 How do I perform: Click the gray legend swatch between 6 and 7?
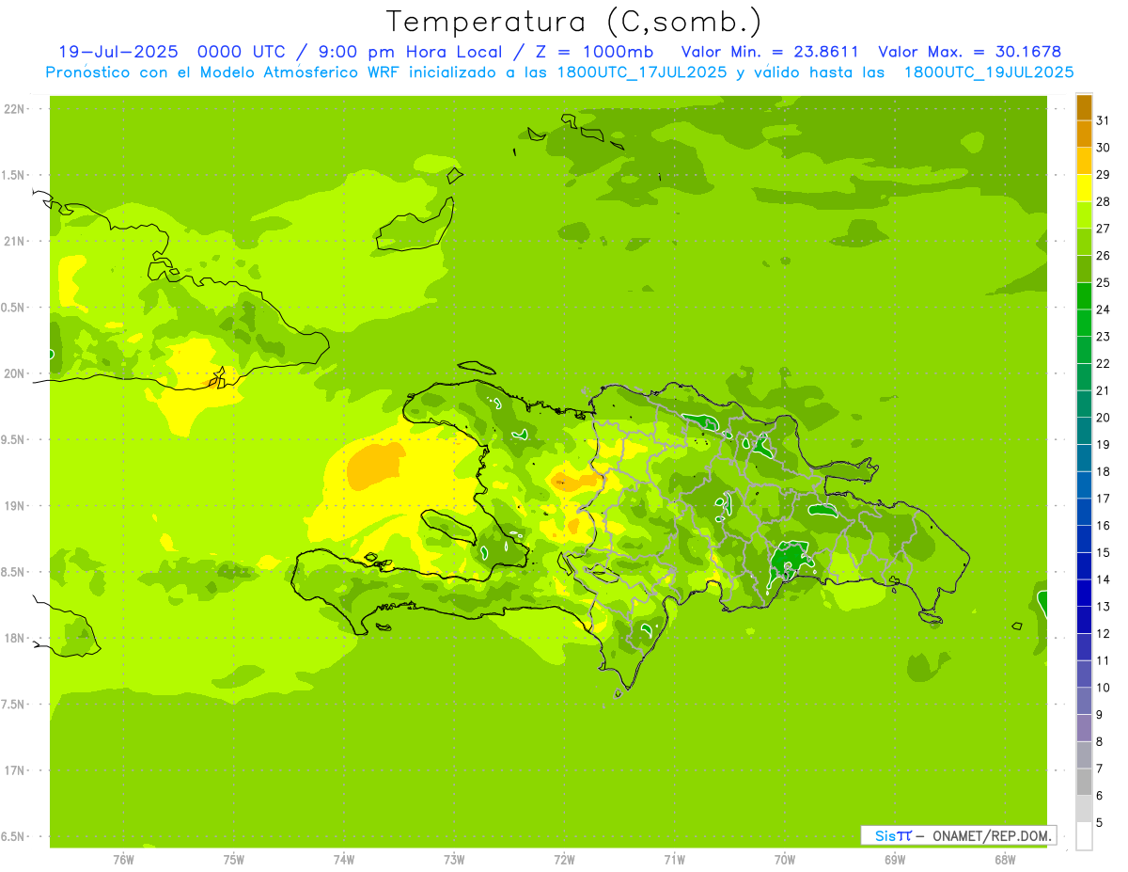point(1084,782)
